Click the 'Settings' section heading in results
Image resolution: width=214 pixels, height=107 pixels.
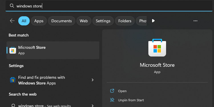click(x=16, y=66)
